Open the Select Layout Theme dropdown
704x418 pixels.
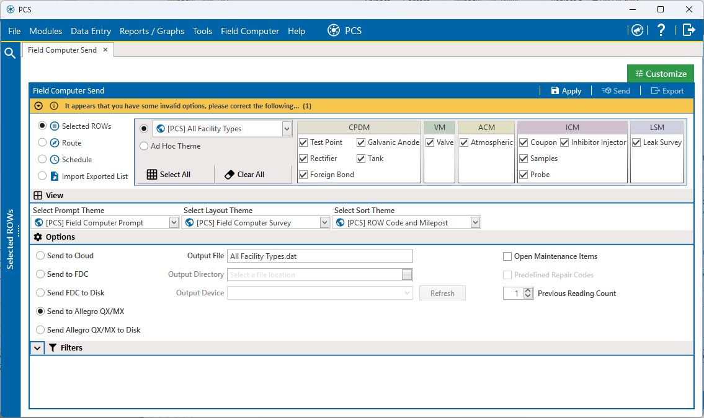click(x=324, y=223)
